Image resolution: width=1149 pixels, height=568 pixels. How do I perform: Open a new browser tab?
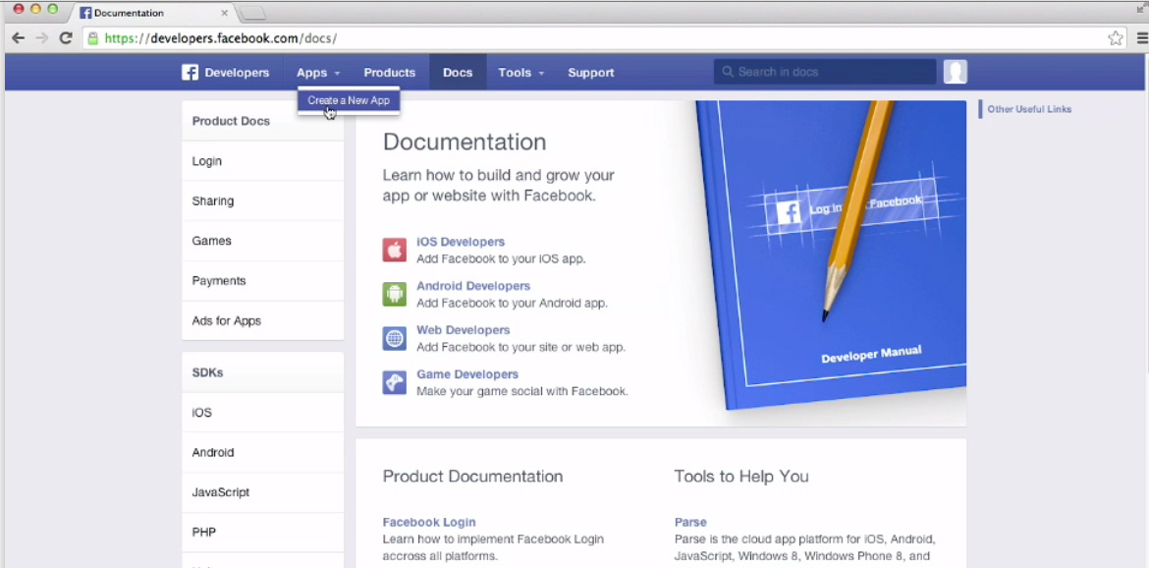(252, 13)
